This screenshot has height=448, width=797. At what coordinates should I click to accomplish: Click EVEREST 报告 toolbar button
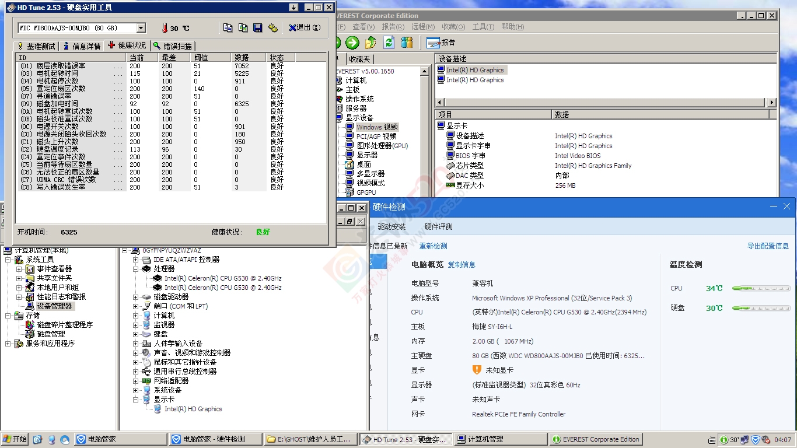point(441,42)
